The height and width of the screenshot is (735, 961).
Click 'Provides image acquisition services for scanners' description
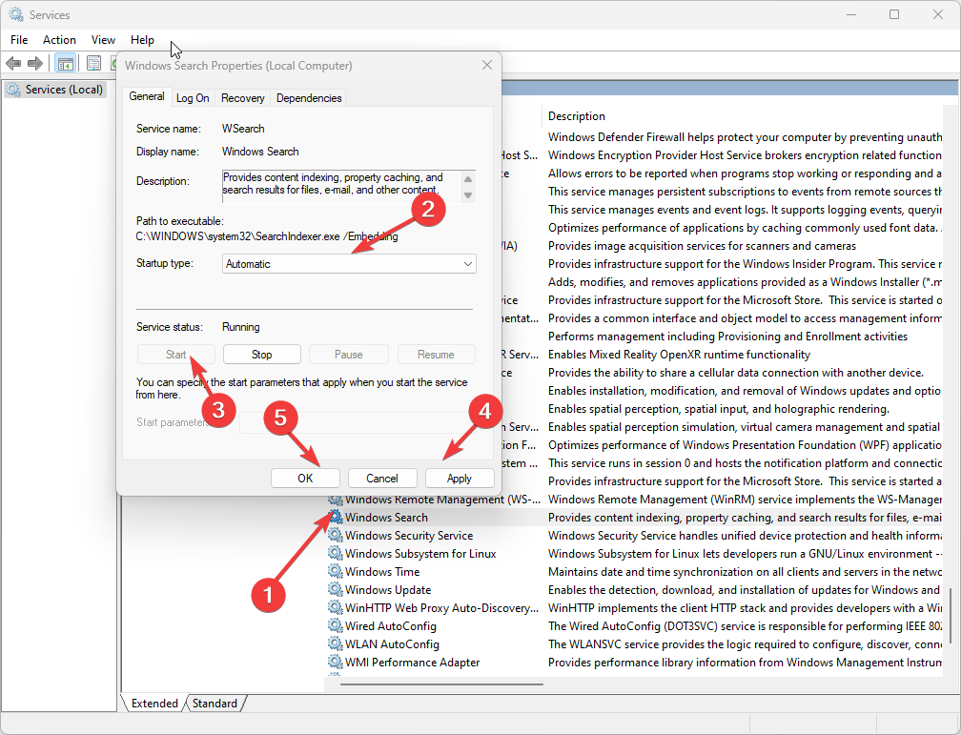(702, 246)
